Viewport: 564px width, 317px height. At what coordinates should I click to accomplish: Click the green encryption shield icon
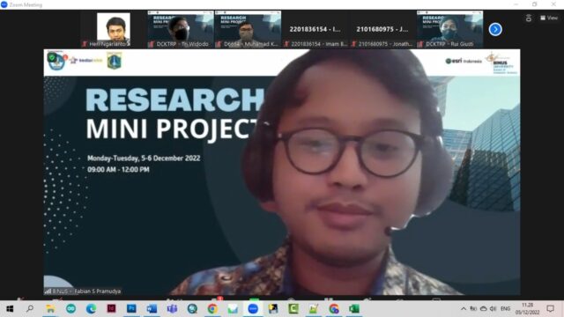click(52, 57)
